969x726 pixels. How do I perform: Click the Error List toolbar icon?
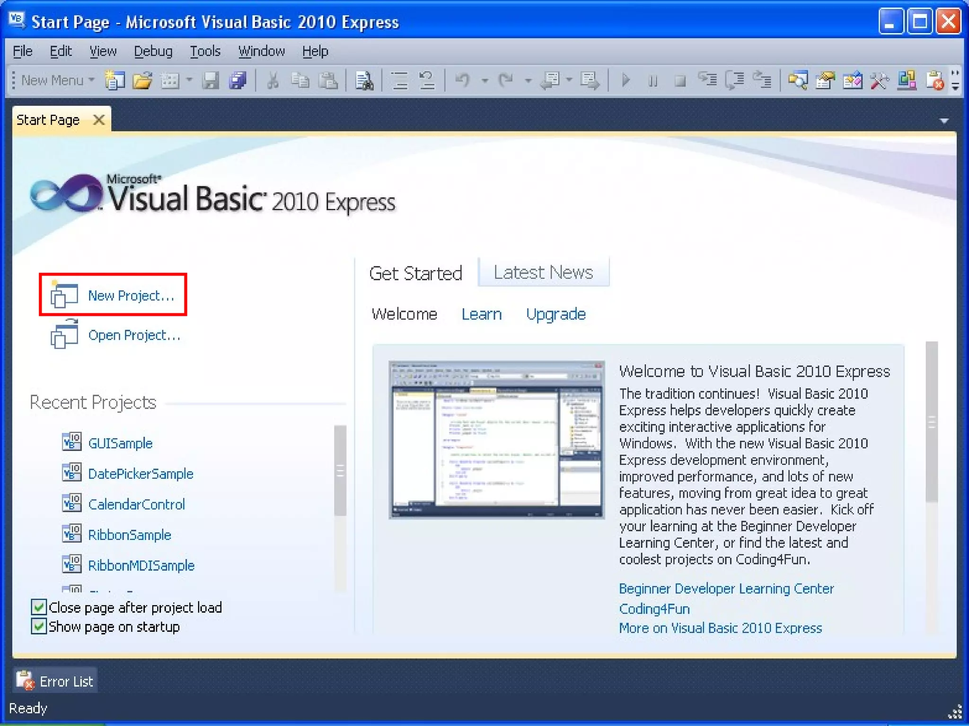click(935, 80)
